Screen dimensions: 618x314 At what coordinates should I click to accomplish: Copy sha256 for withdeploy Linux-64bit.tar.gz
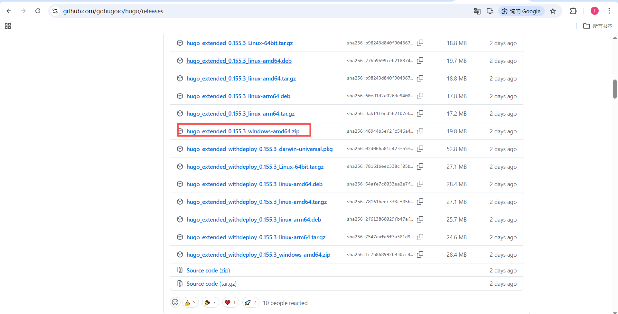click(x=420, y=167)
